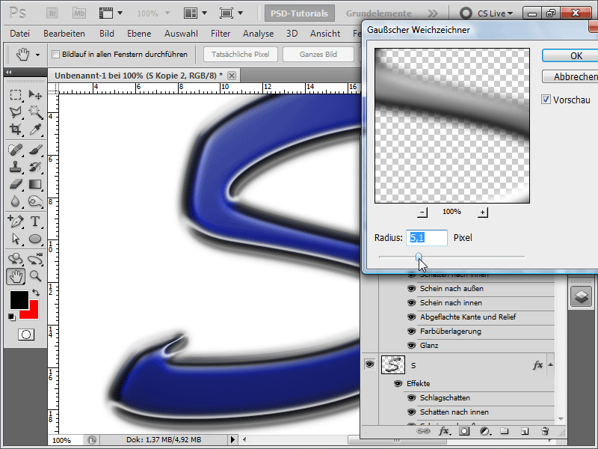598x449 pixels.
Task: Open the Datei menu
Action: click(20, 34)
